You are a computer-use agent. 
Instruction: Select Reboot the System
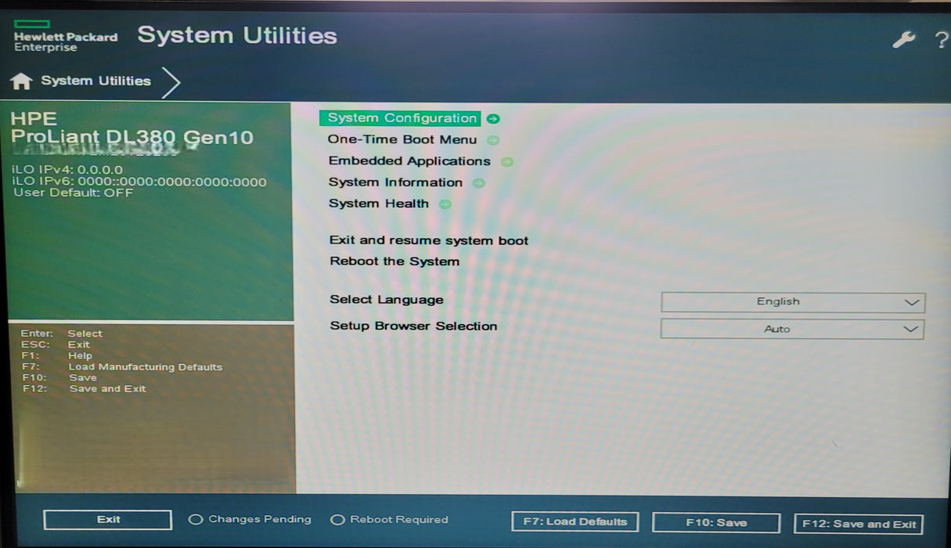(394, 261)
